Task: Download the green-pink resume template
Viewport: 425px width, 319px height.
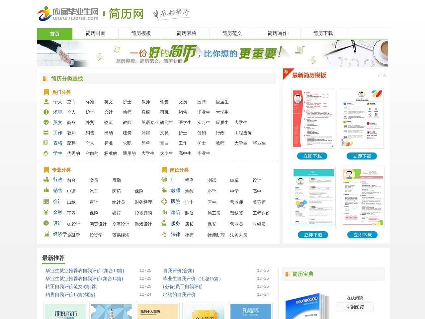Action: 363,235
